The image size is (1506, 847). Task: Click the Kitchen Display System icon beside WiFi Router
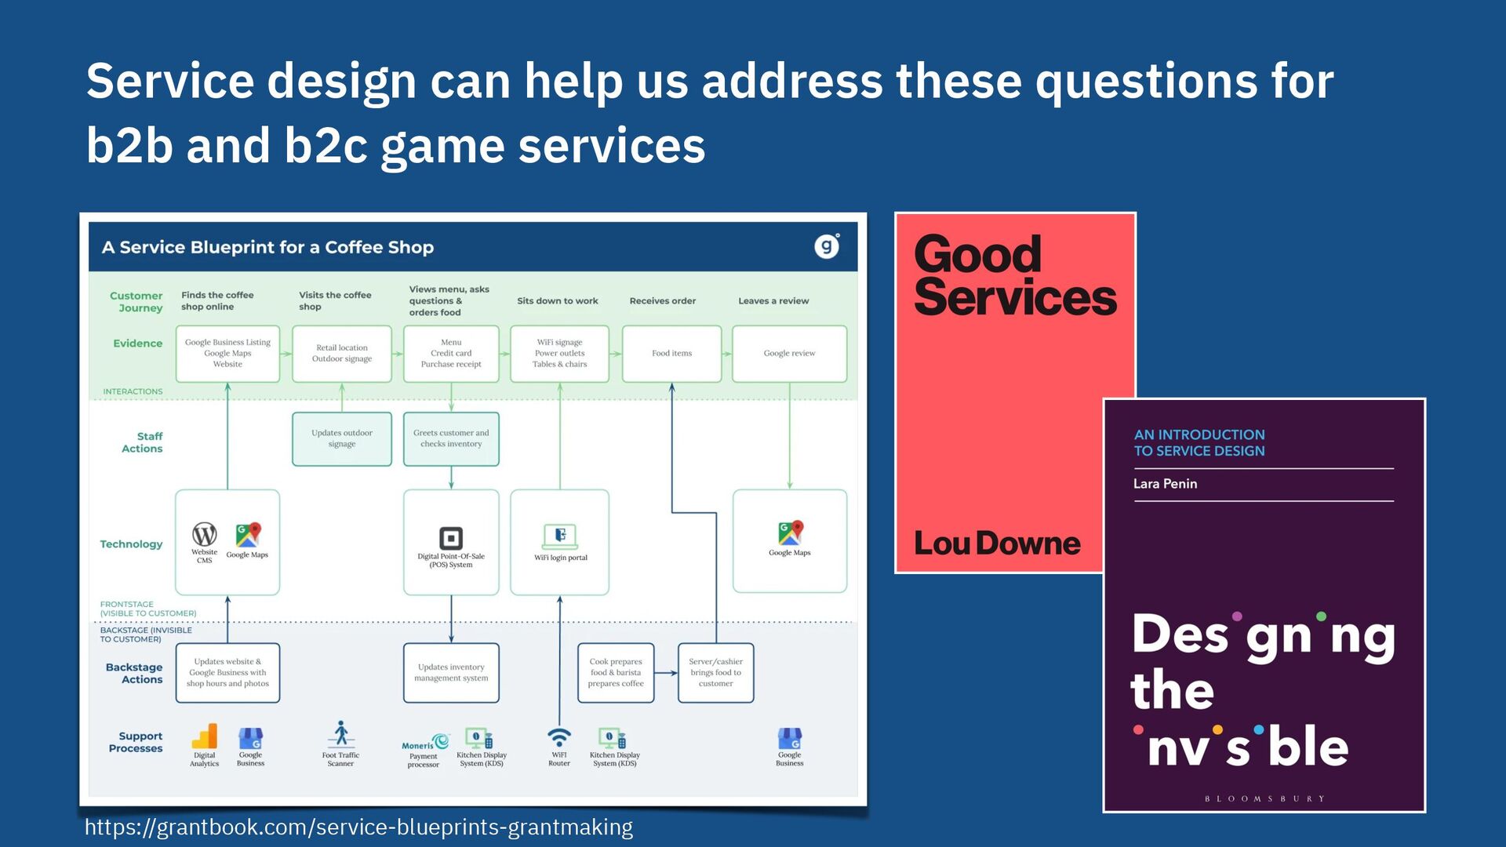coord(613,738)
